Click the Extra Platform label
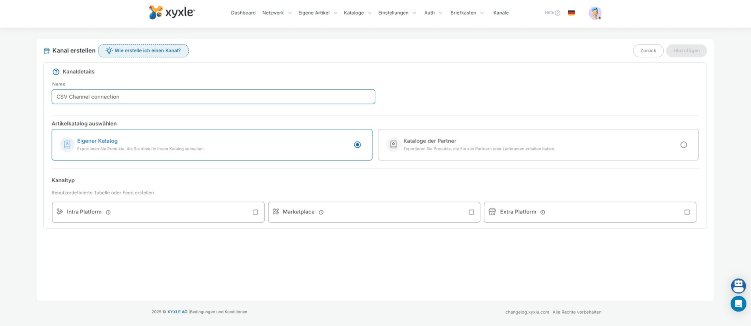This screenshot has height=326, width=751. pos(518,212)
